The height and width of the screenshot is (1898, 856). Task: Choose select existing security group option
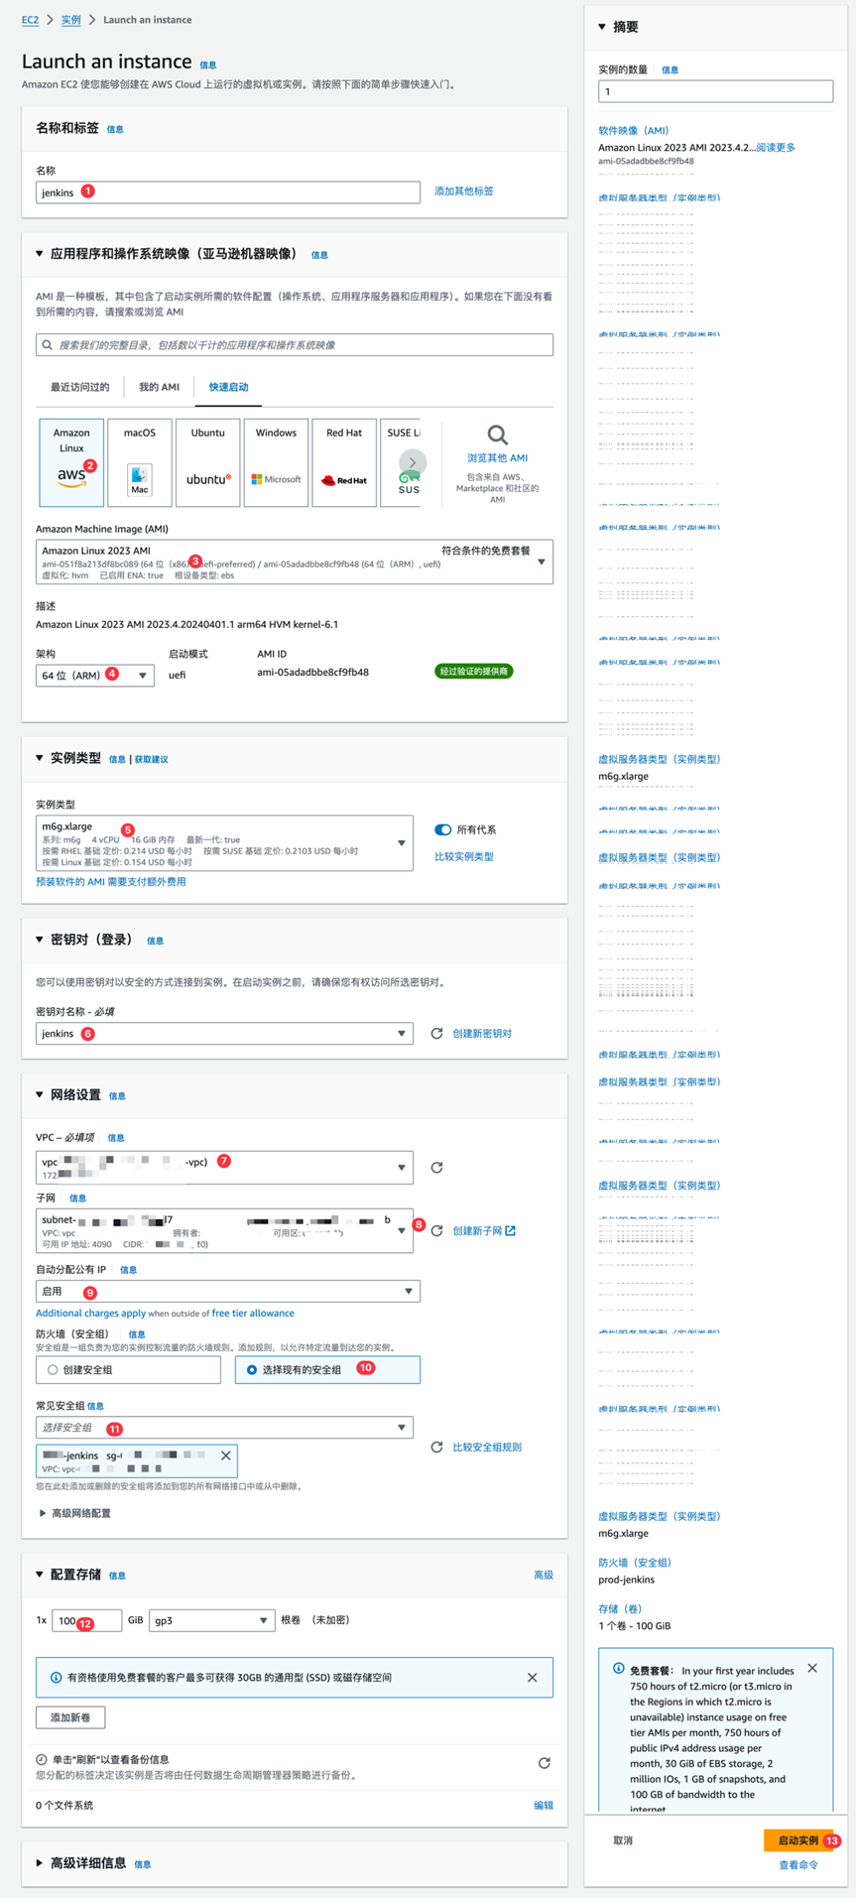pyautogui.click(x=327, y=1370)
